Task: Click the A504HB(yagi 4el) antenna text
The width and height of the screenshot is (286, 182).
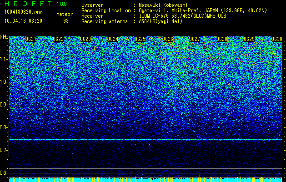Action: (x=161, y=21)
